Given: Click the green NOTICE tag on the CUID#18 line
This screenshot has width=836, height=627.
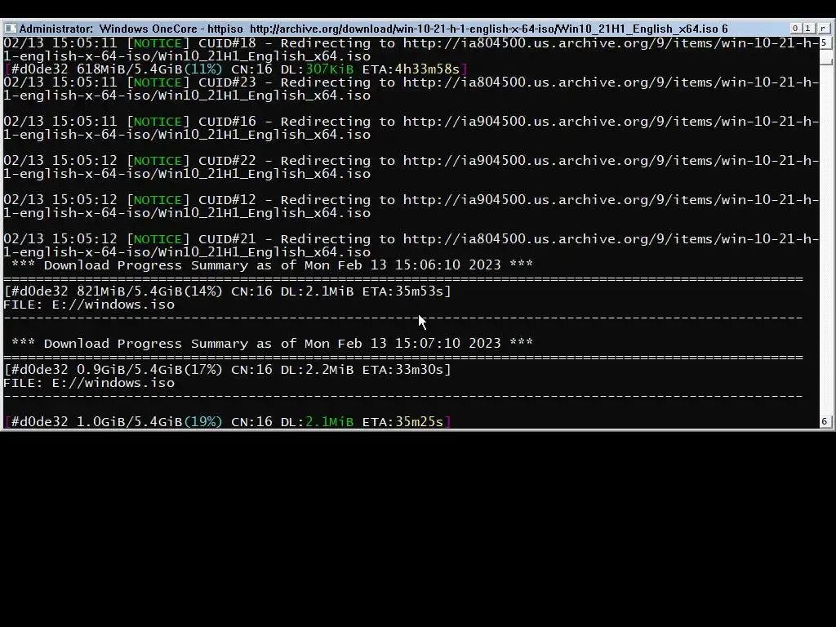Looking at the screenshot, I should pyautogui.click(x=158, y=43).
